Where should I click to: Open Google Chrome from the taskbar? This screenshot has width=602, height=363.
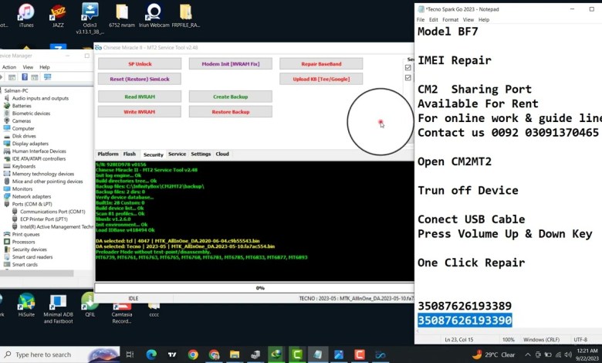point(193,355)
